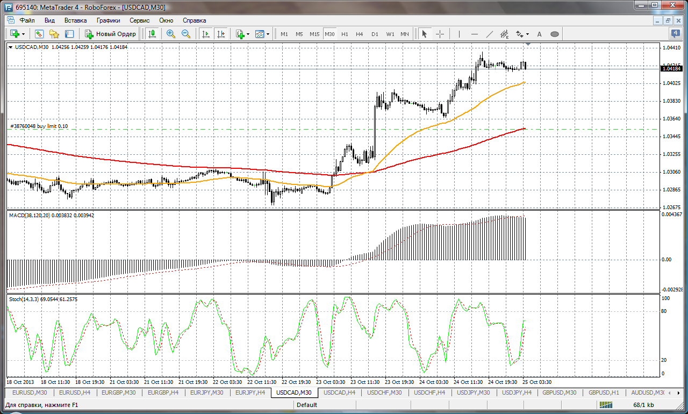Screen dimensions: 688x414
Task: Select the horizontal line drawing tool
Action: [x=475, y=34]
